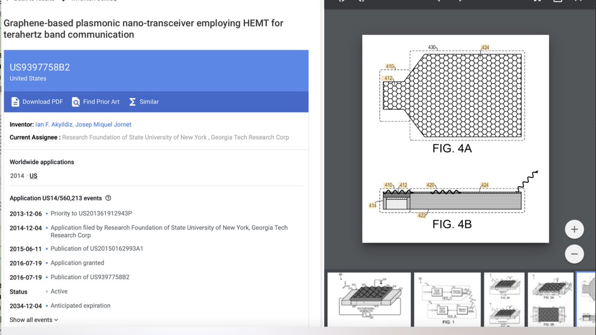Image resolution: width=596 pixels, height=335 pixels.
Task: Click the Application granted event row
Action: pyautogui.click(x=77, y=263)
